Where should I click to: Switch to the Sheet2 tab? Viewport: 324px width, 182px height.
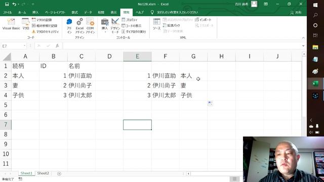(43, 173)
